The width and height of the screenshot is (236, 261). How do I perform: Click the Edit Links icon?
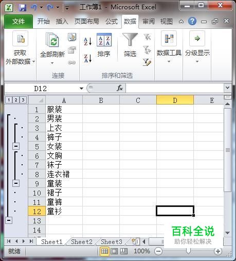point(72,62)
